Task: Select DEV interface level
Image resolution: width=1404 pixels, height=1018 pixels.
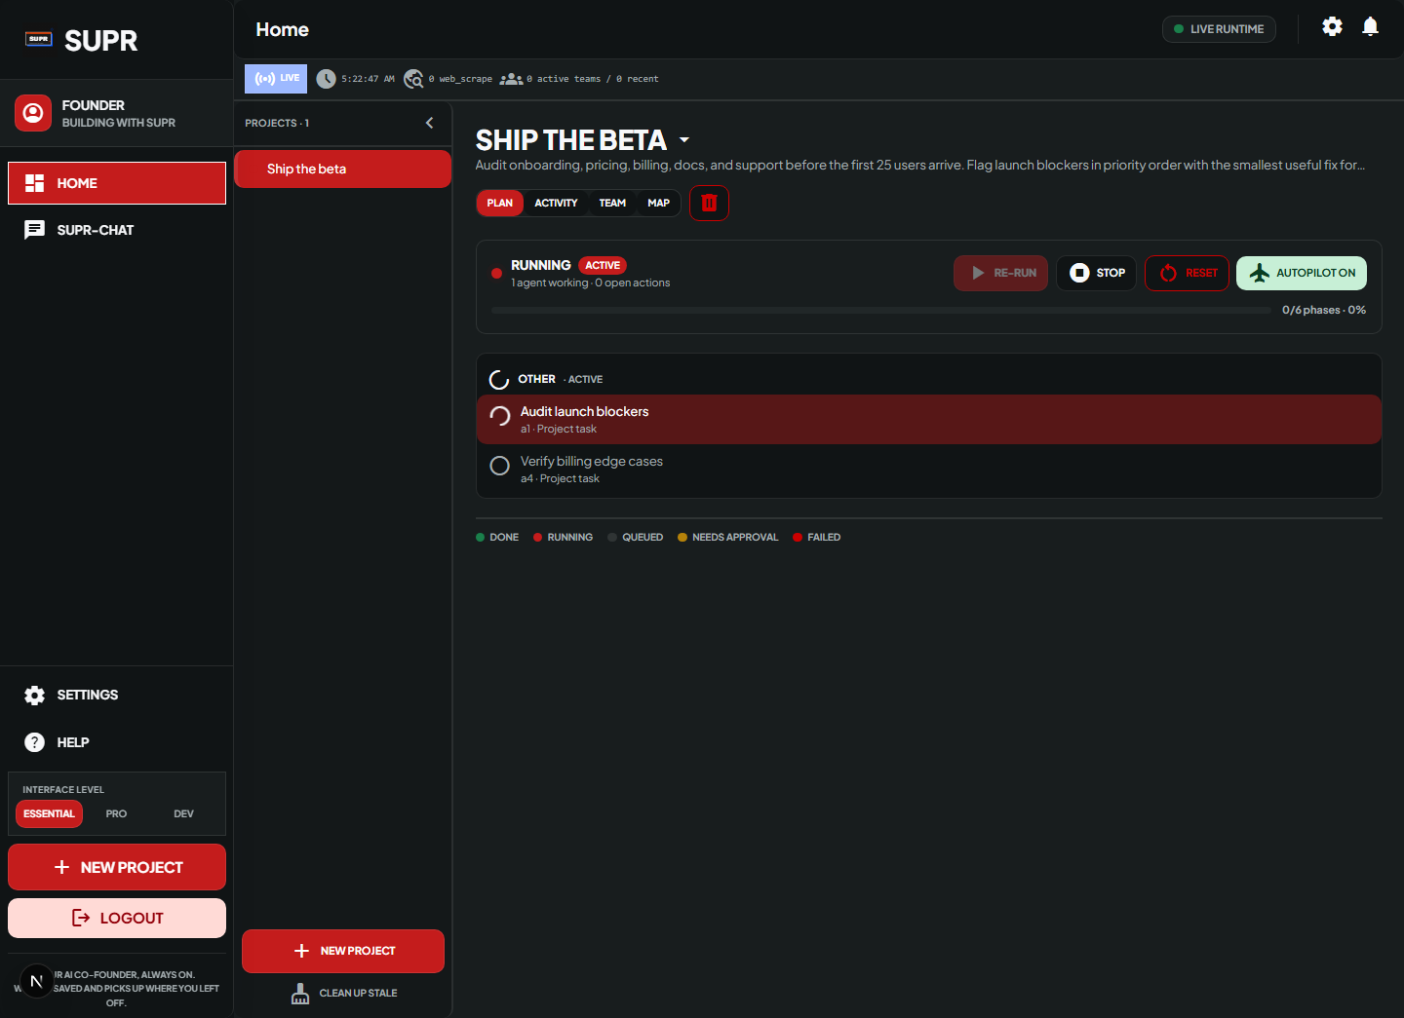Action: point(183,813)
